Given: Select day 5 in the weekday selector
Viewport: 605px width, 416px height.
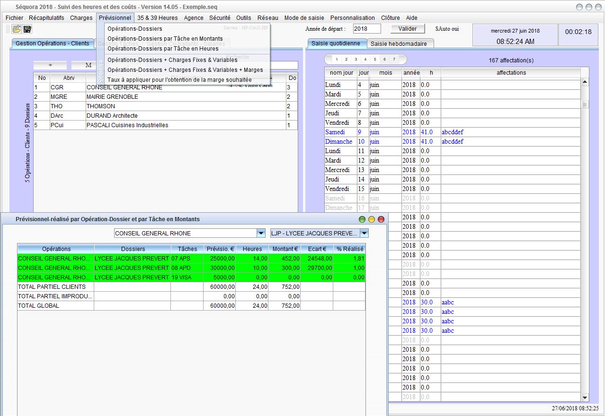Looking at the screenshot, I should coord(374,60).
